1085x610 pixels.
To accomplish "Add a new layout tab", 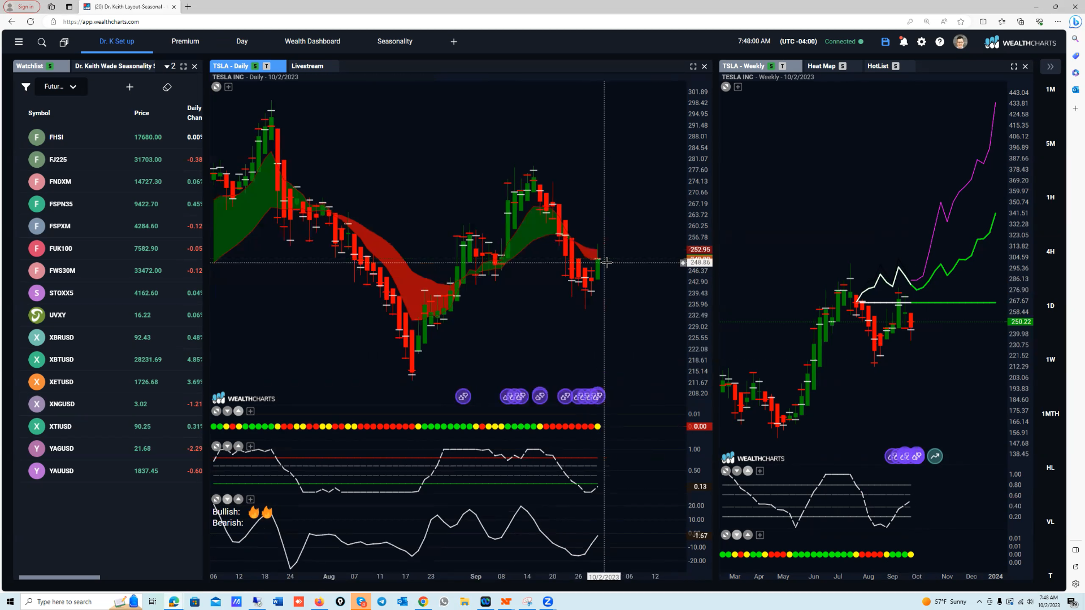I will coord(454,42).
